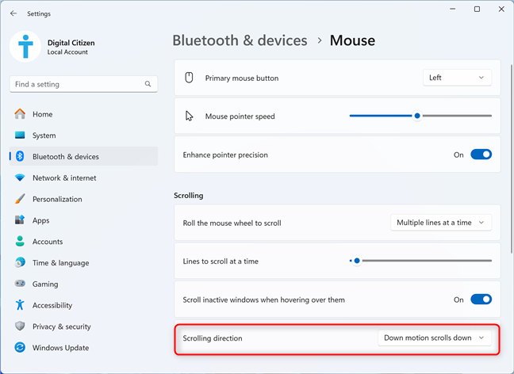
Task: Click the Windows Update sync icon
Action: tap(20, 348)
